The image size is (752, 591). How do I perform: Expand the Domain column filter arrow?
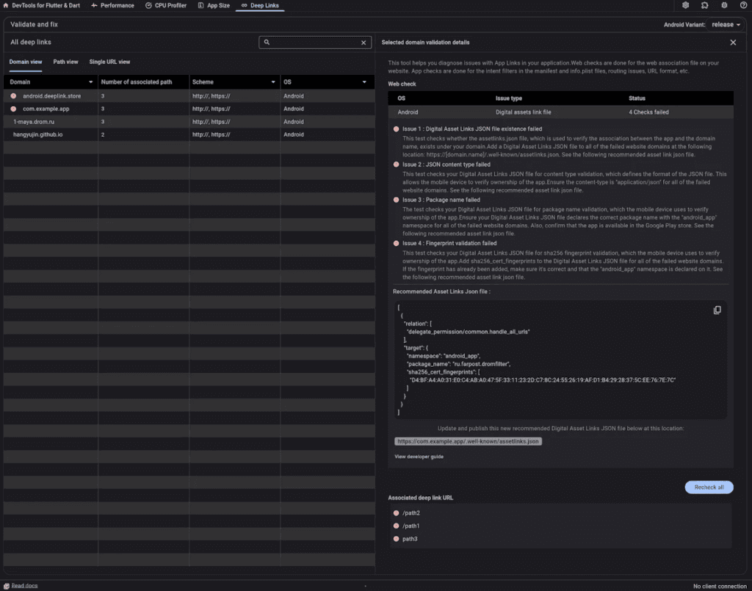(91, 82)
